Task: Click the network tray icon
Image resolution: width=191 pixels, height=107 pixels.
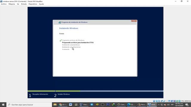Action: coord(162,105)
